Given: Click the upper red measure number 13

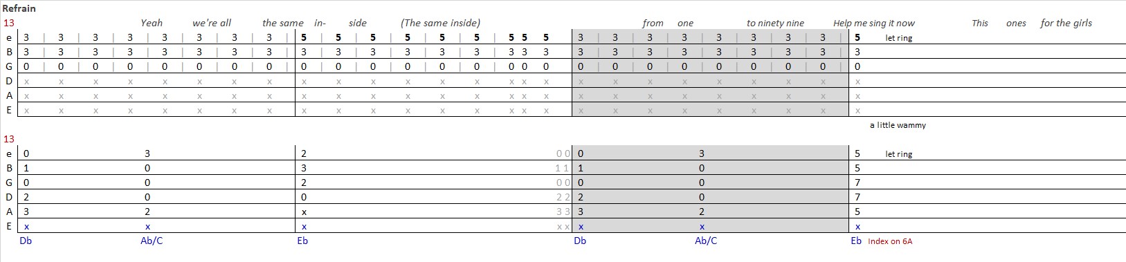Looking at the screenshot, I should coord(8,23).
